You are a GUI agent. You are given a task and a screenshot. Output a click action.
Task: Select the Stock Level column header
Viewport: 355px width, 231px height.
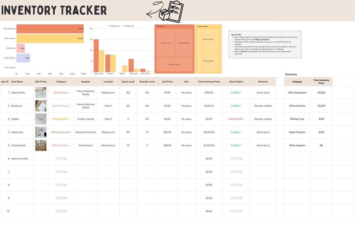(x=128, y=82)
